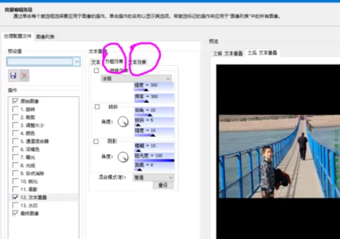This screenshot has height=239, width=340.
Task: Select the 10. 锐化 operation name
Action: 29,181
